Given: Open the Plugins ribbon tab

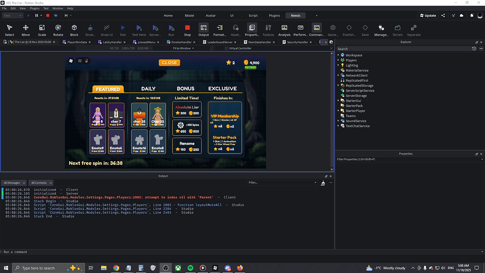Looking at the screenshot, I should point(274,15).
